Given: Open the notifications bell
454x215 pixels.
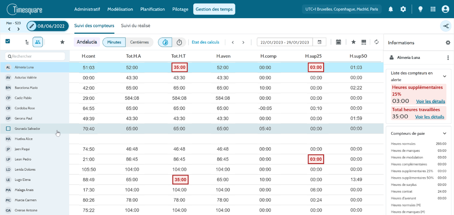Looking at the screenshot, I should click(x=391, y=9).
